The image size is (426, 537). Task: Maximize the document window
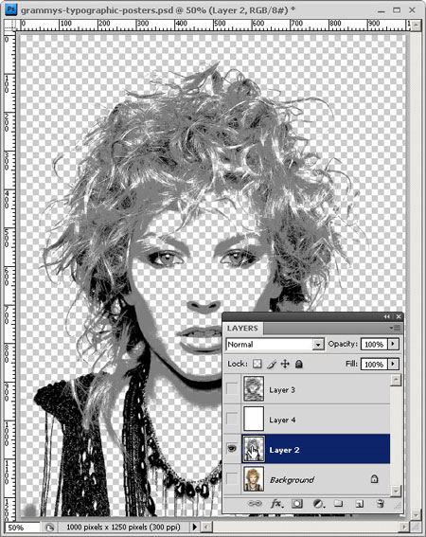(x=397, y=9)
